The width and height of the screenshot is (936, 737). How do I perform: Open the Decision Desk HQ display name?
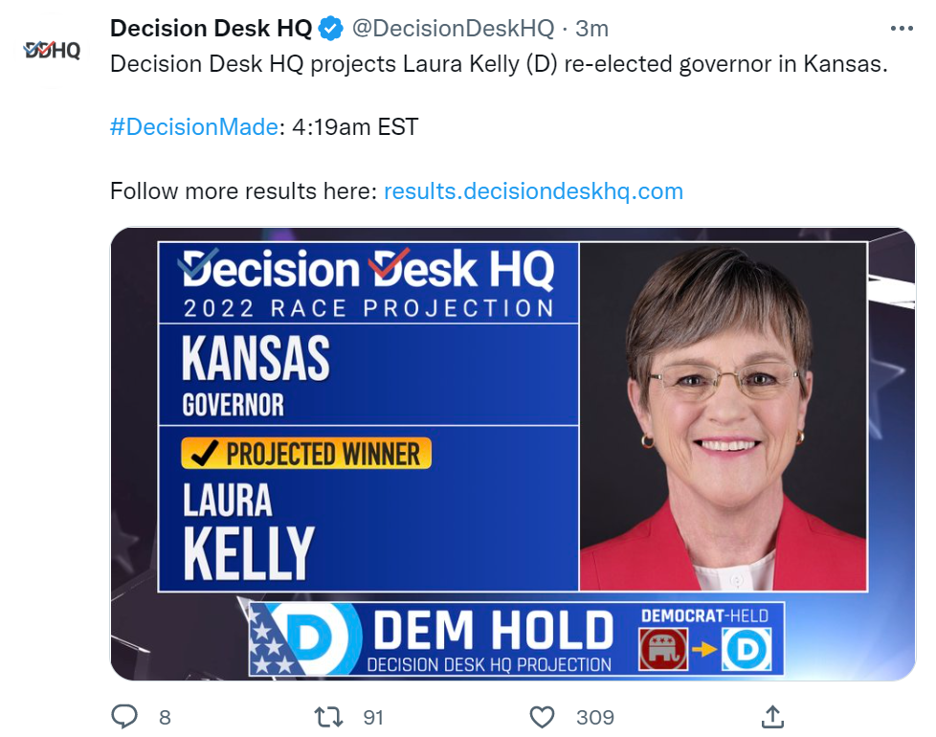pos(211,28)
